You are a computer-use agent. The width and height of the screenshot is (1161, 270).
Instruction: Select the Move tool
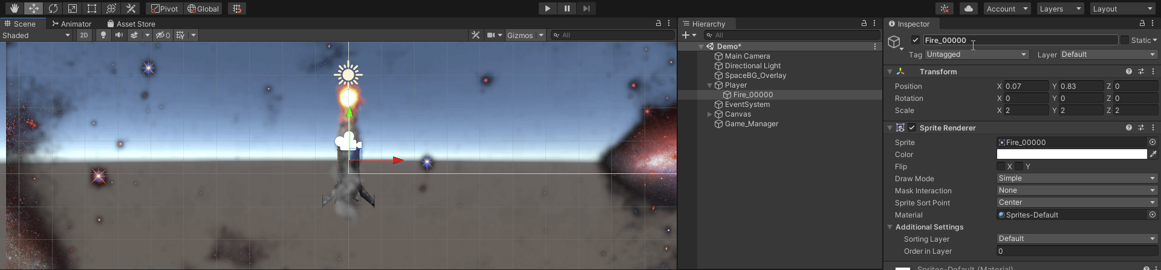tap(34, 8)
